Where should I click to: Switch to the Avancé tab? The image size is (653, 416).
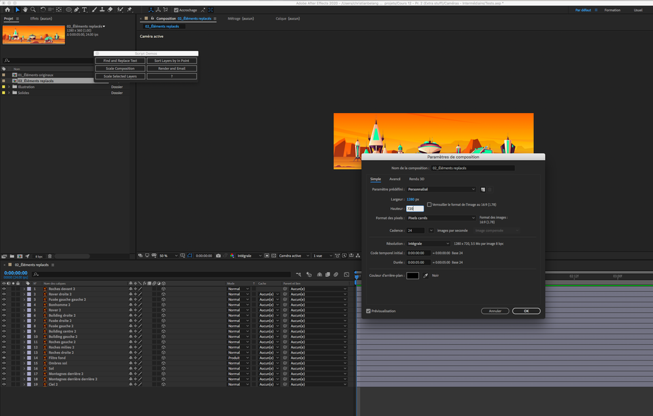tap(395, 178)
